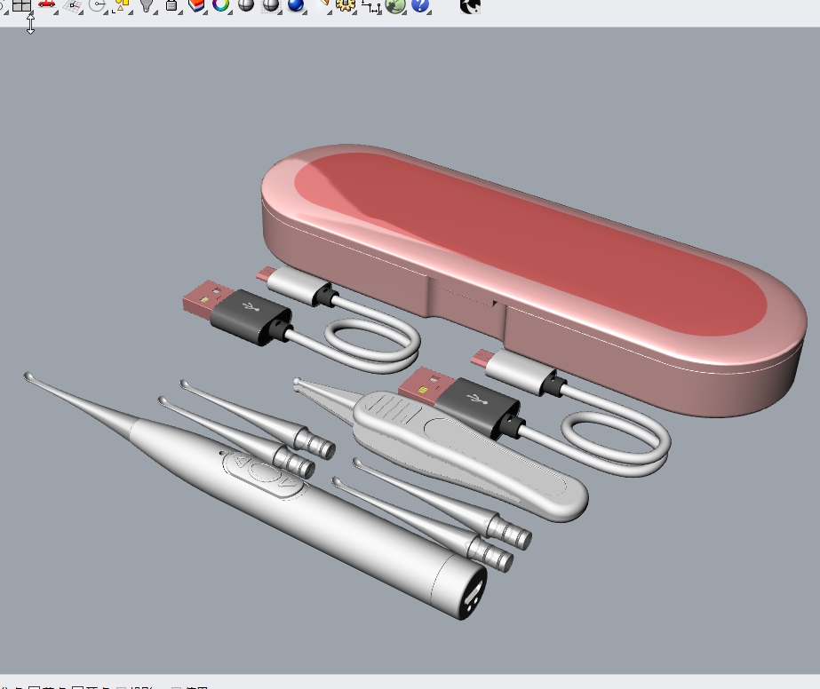The image size is (820, 689).
Task: Click the padlock Lock Objects icon
Action: click(171, 5)
